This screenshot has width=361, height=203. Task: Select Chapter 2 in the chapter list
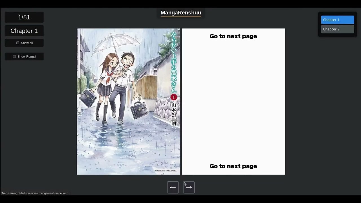pos(337,29)
